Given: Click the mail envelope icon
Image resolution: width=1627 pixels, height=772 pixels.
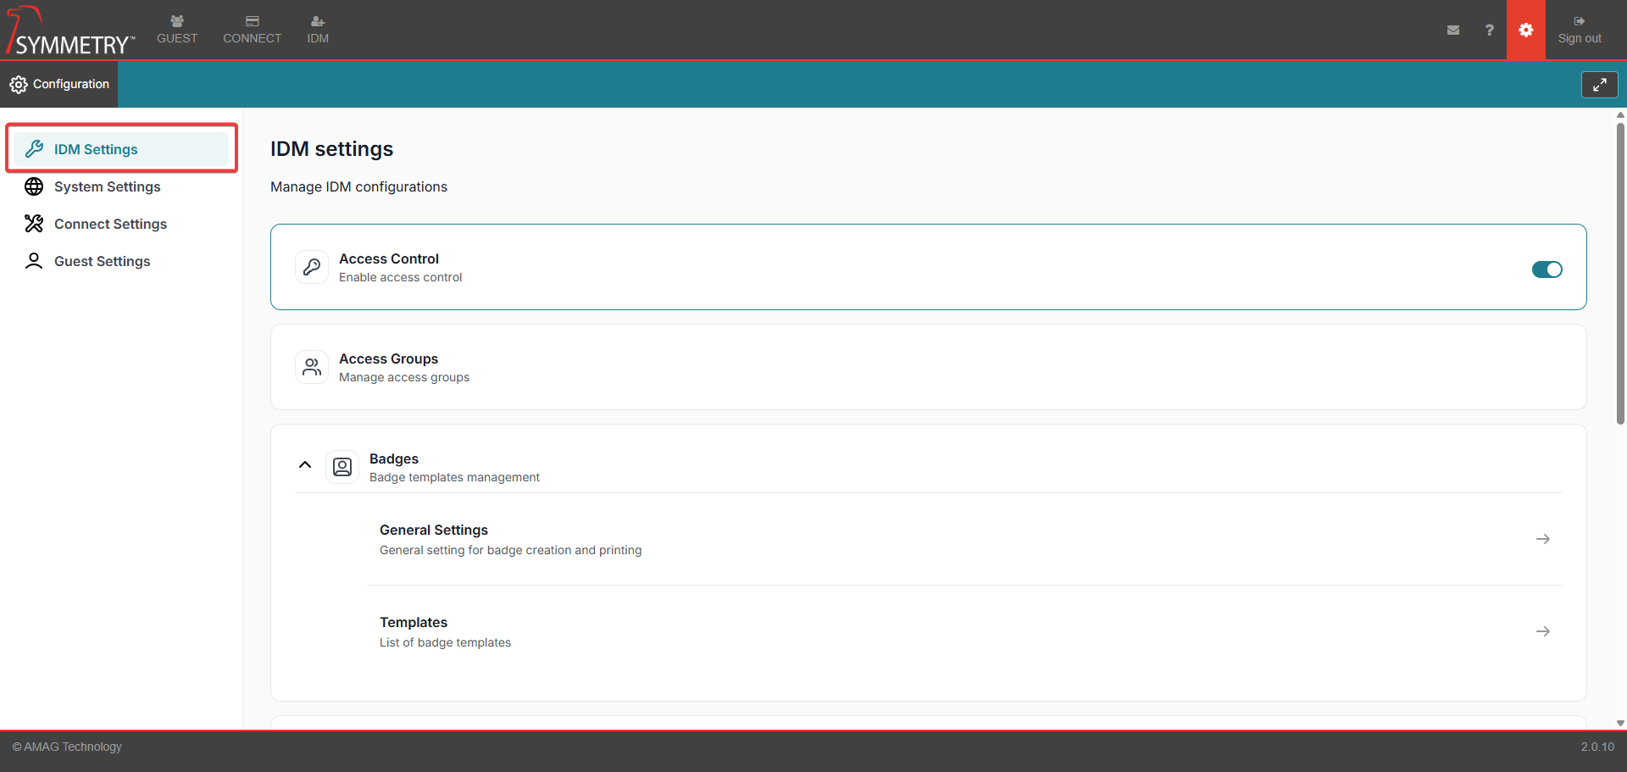Looking at the screenshot, I should click(1453, 30).
